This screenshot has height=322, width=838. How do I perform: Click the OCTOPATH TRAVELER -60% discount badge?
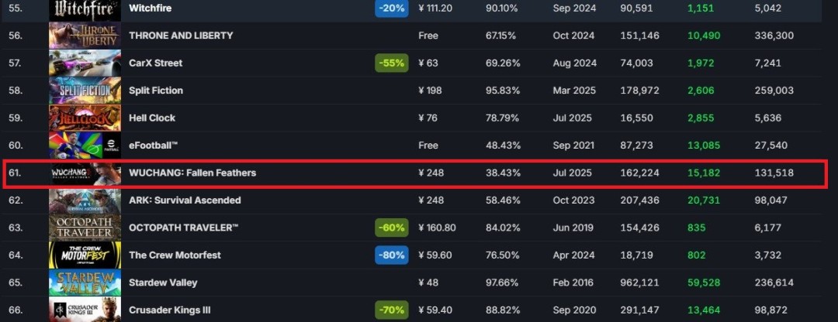pos(391,228)
